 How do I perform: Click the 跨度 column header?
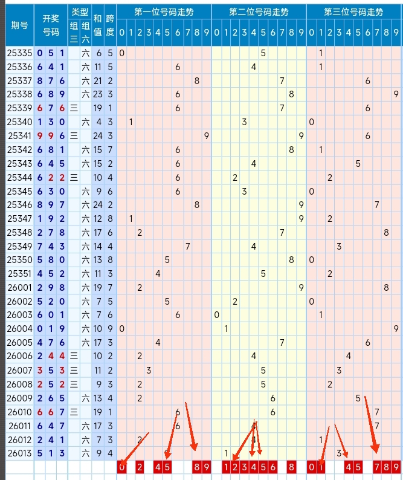(110, 25)
